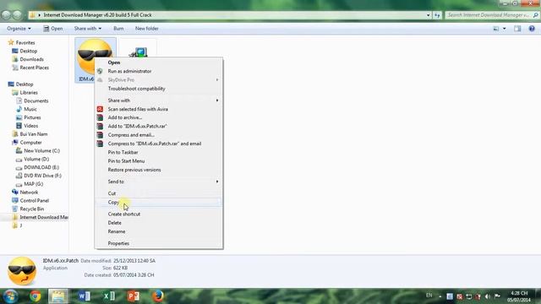Open Microsoft Excel from the taskbar
The width and height of the screenshot is (541, 304).
tap(109, 296)
